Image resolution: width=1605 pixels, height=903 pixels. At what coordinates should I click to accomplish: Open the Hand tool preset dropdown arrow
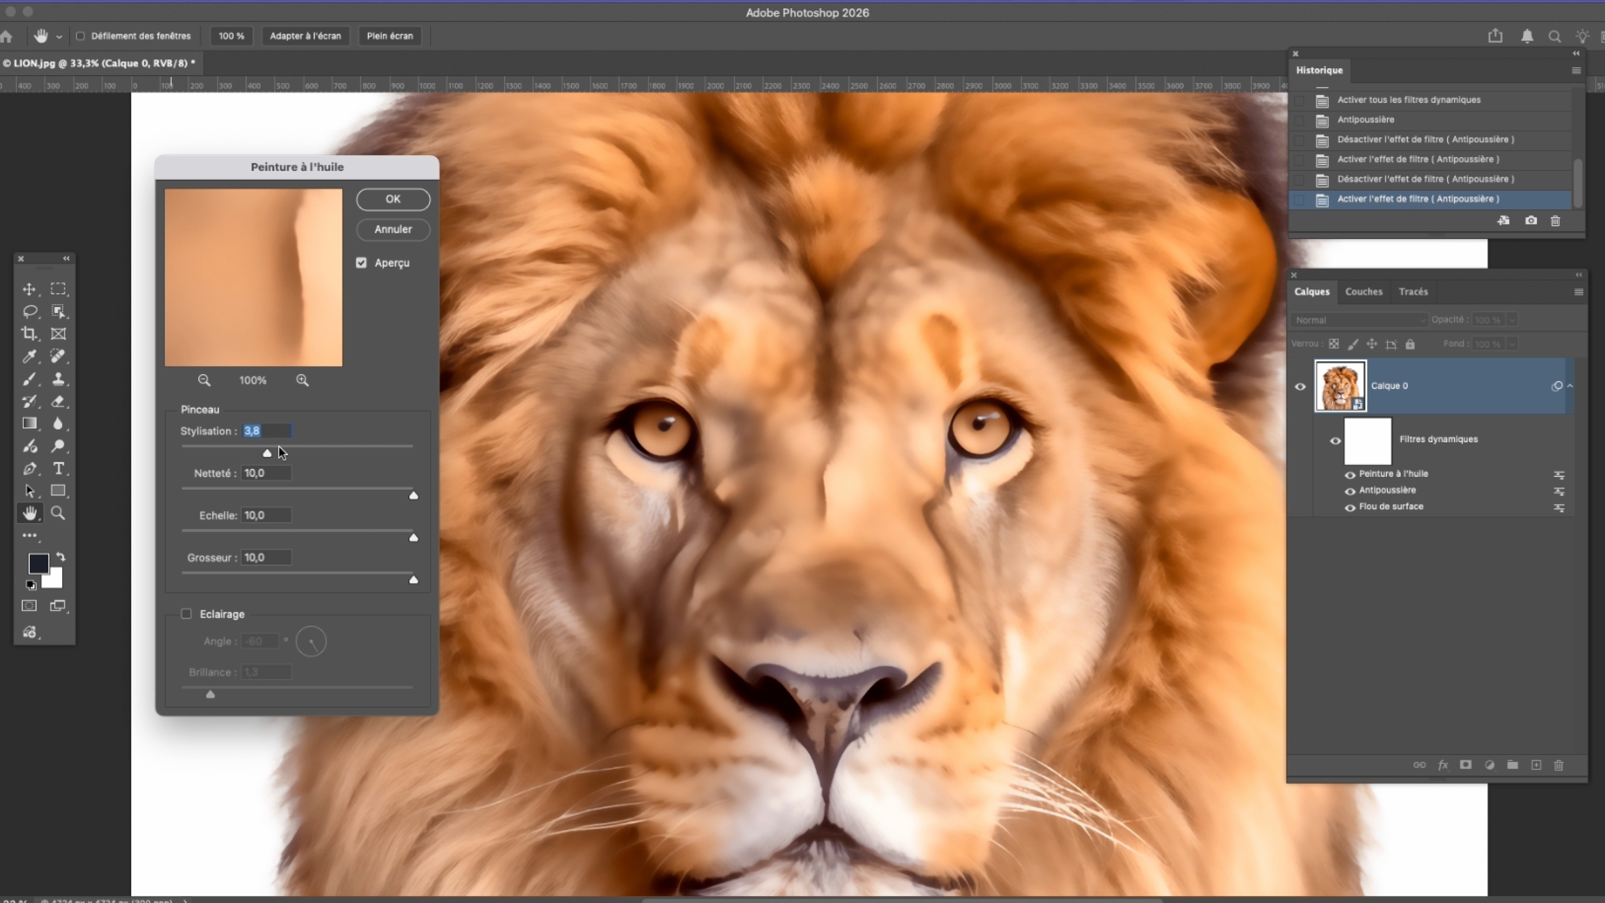tap(59, 37)
